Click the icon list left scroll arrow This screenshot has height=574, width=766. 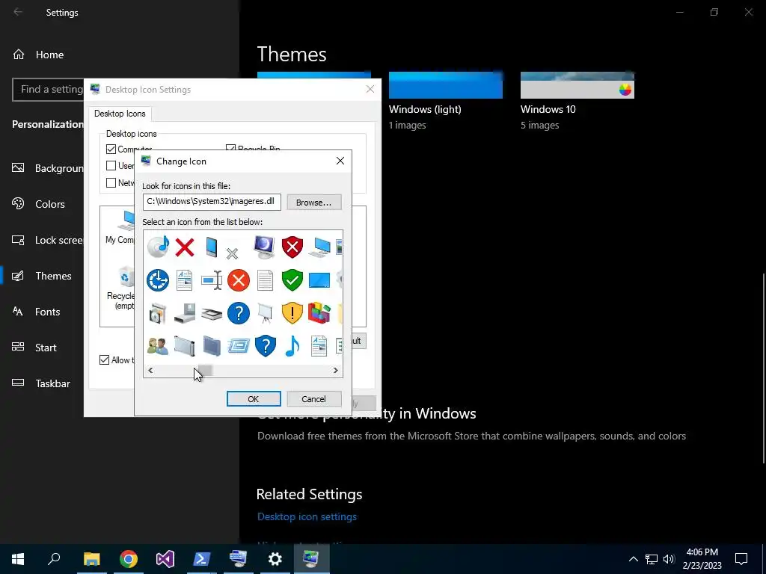pos(150,371)
